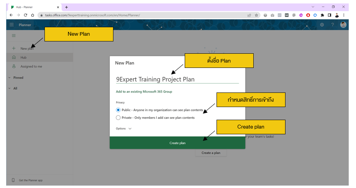Click the green Create plan button

click(177, 143)
